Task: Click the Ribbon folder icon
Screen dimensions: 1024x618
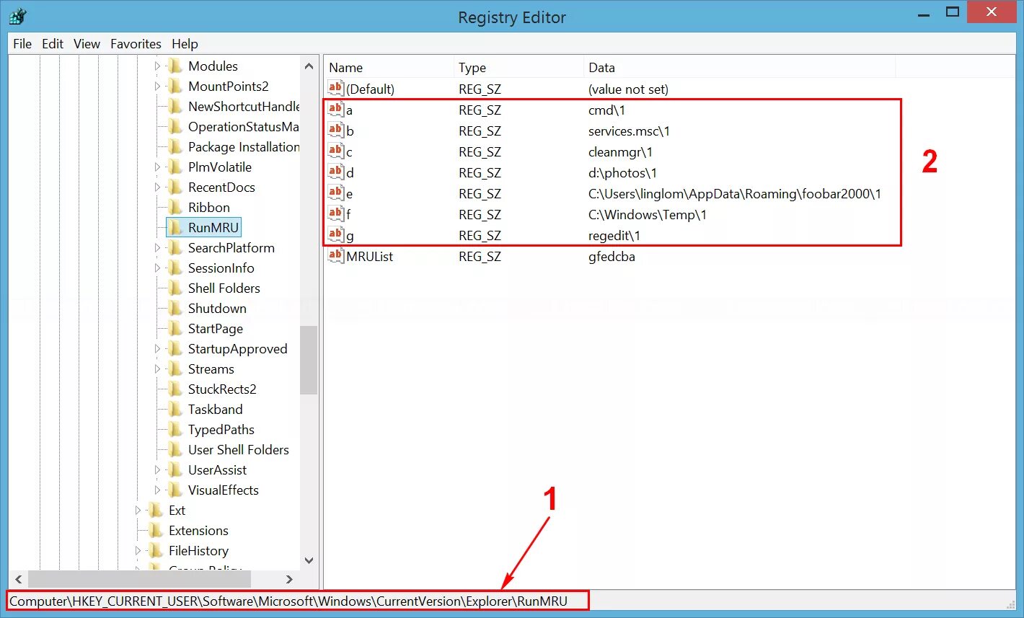Action: pos(175,208)
